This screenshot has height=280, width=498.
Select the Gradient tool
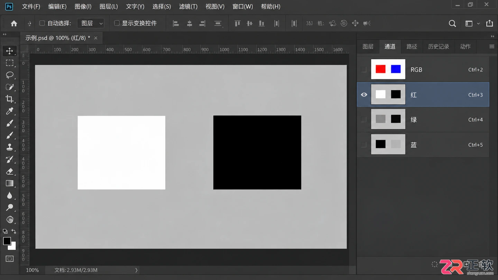(x=9, y=183)
